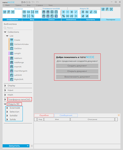Screen dimensions: 123x150
Task: Open the Ошибки tab
Action: click(x=44, y=115)
